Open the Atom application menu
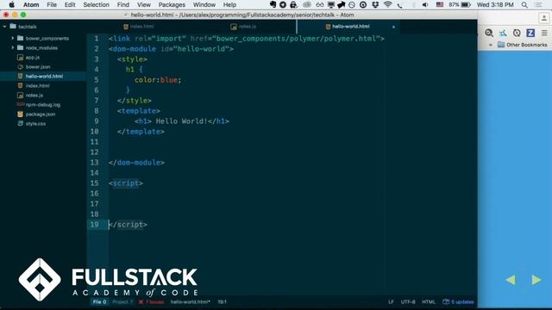This screenshot has width=552, height=310. click(x=31, y=4)
